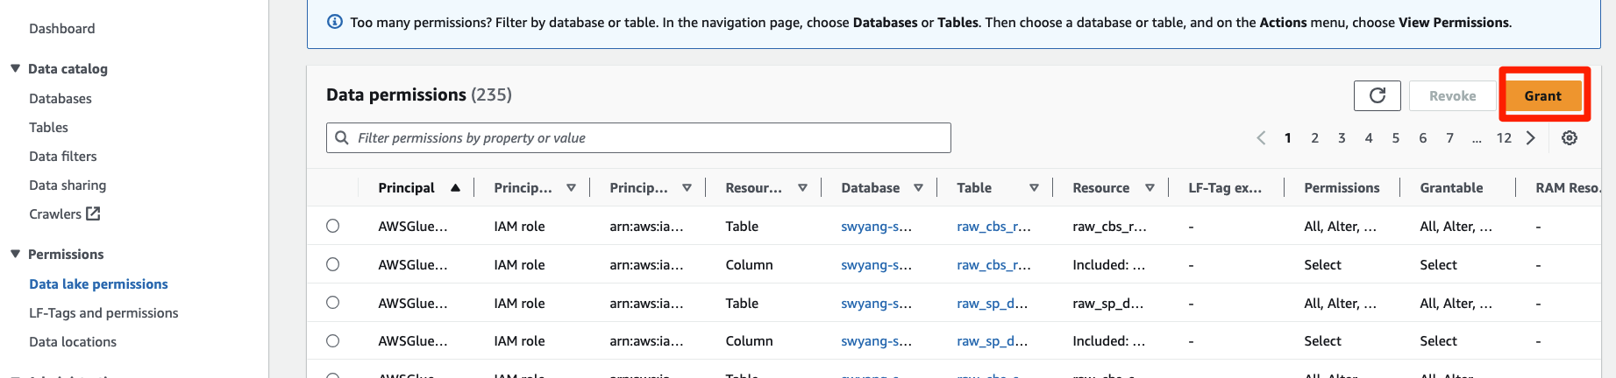Click the Permissions column header
The width and height of the screenshot is (1616, 378).
point(1342,188)
